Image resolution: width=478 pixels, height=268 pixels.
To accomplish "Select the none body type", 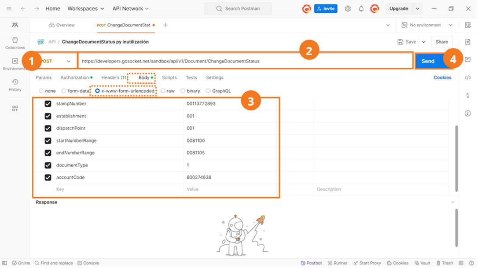I will tap(41, 91).
